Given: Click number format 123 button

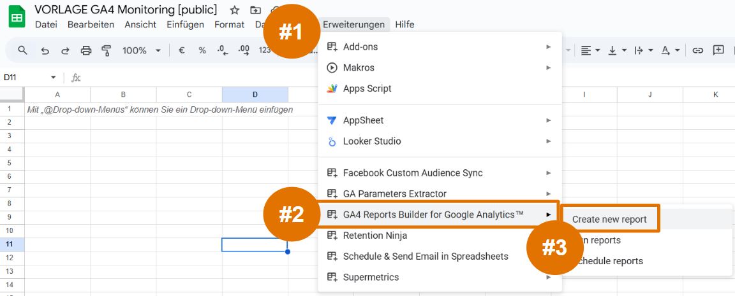Looking at the screenshot, I should 265,50.
